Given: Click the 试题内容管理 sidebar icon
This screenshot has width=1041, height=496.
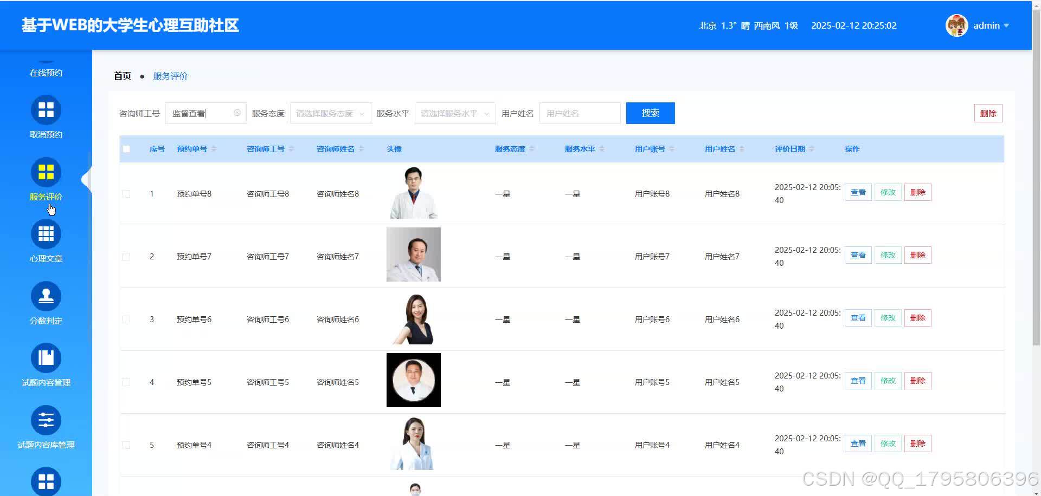Looking at the screenshot, I should point(46,357).
